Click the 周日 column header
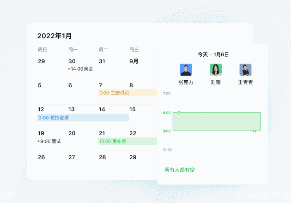 coord(42,49)
